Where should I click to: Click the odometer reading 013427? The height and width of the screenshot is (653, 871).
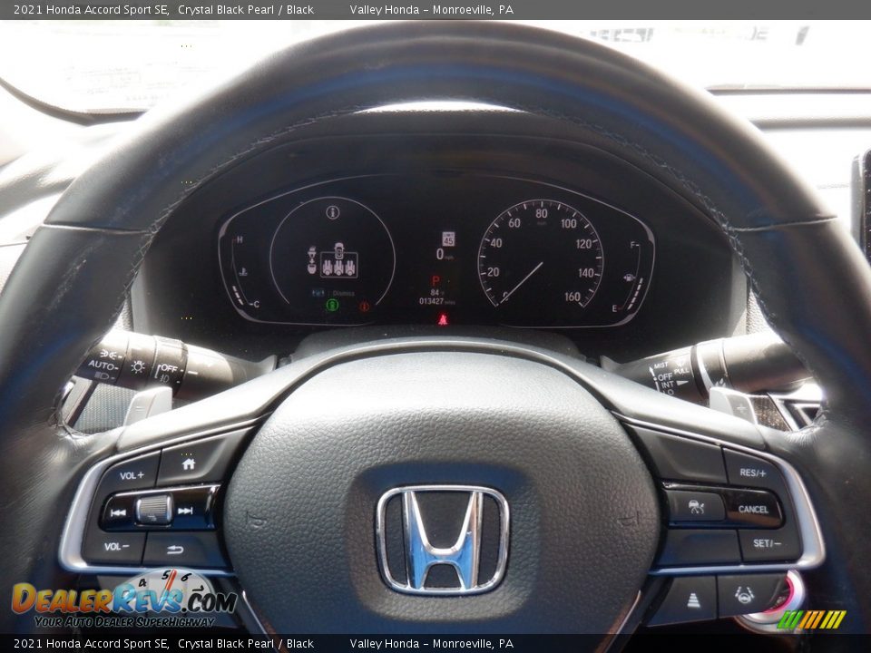pyautogui.click(x=431, y=301)
